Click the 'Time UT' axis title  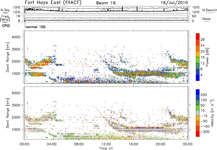click(x=106, y=148)
